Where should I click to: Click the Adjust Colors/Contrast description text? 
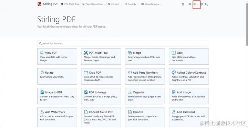coord(188,78)
